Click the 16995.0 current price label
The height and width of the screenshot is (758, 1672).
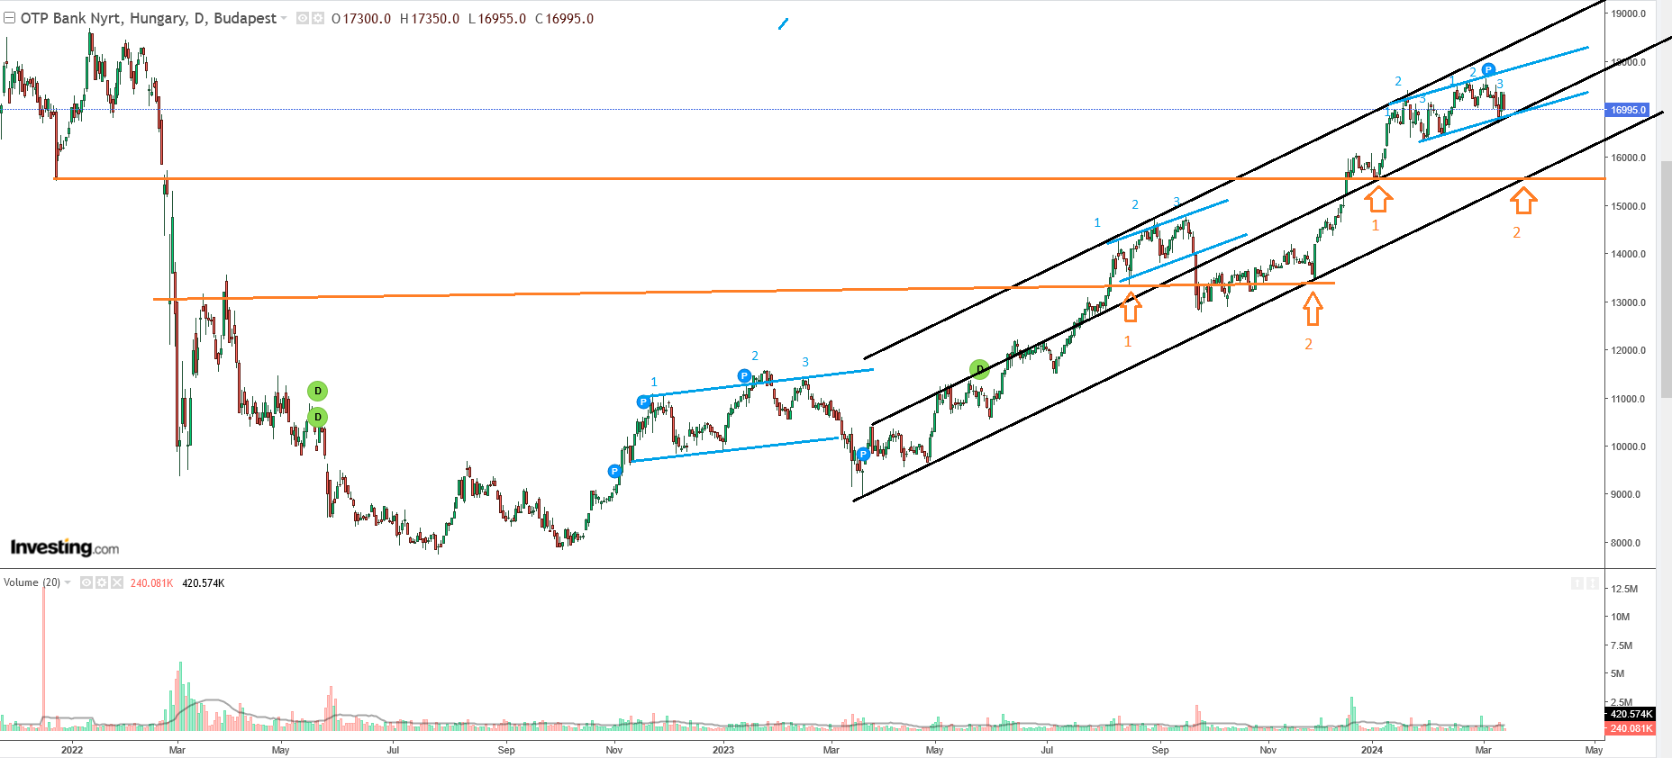coord(1627,110)
